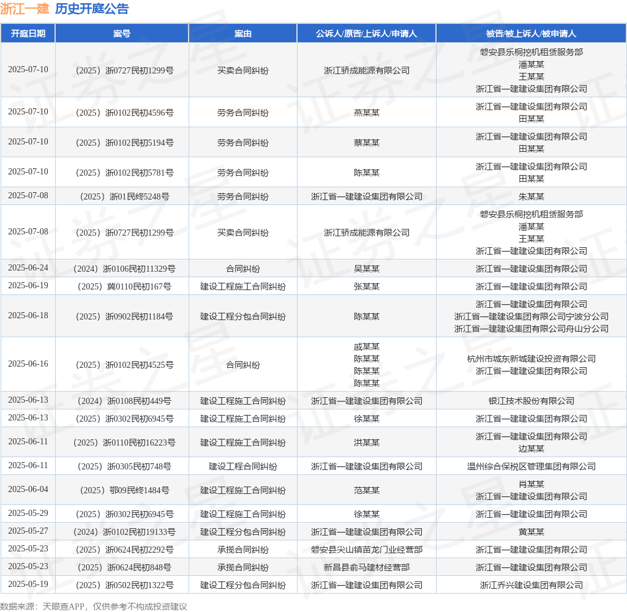Click the 历史开庭公告 heading

click(x=92, y=9)
